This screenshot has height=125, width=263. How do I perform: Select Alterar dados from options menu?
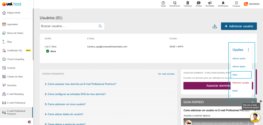(x=239, y=67)
